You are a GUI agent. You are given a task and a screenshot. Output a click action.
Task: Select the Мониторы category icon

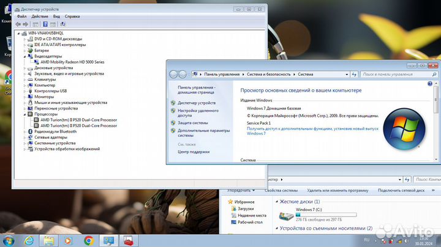pyautogui.click(x=31, y=97)
